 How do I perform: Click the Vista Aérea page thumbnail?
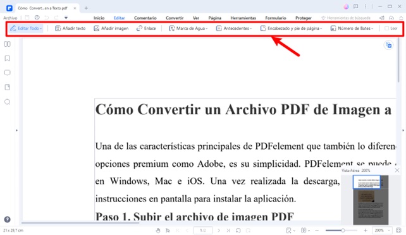(x=371, y=200)
